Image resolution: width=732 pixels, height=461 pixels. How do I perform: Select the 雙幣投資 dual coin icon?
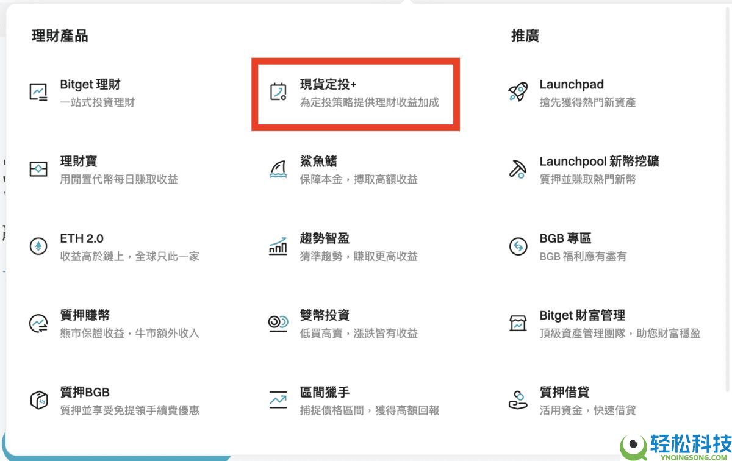pyautogui.click(x=278, y=323)
